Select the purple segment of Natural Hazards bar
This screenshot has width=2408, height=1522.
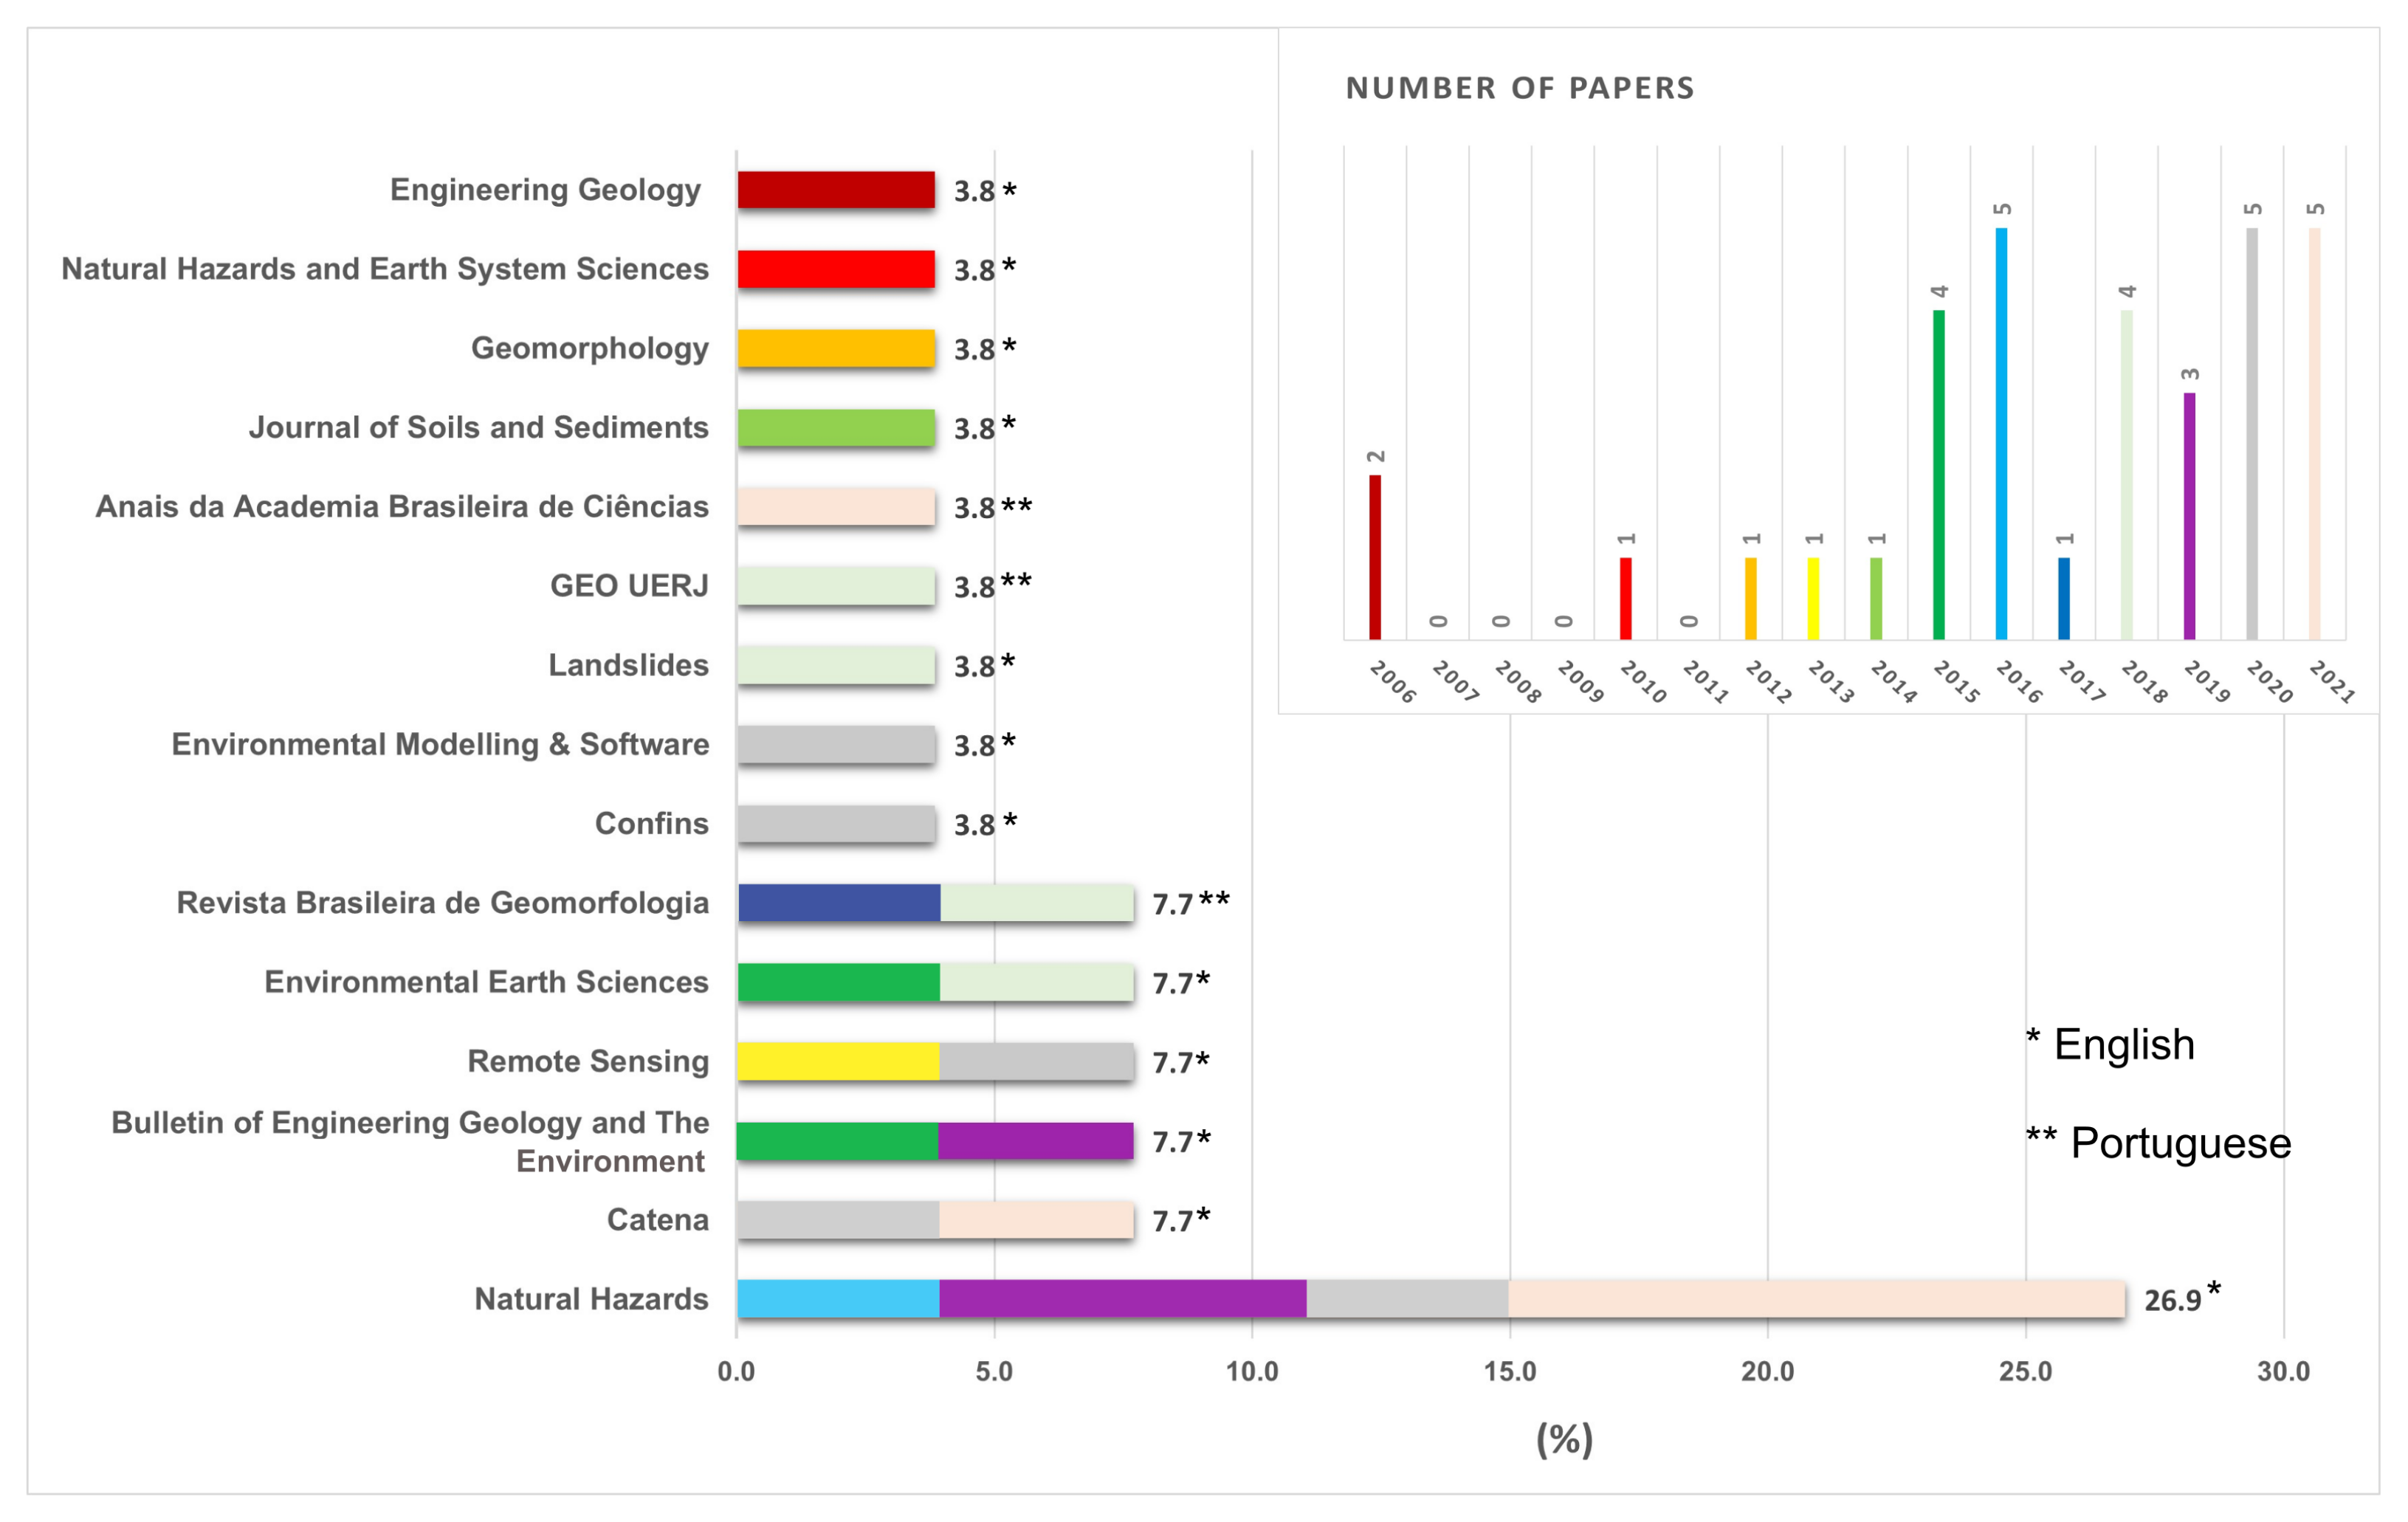1122,1298
